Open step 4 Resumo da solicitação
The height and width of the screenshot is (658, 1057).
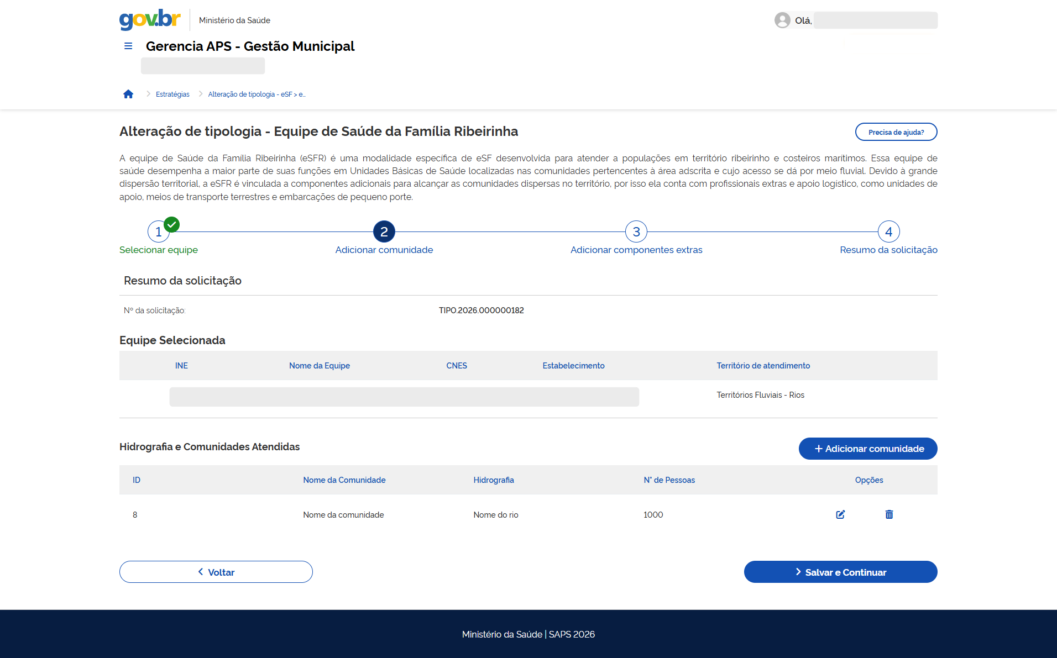[888, 232]
